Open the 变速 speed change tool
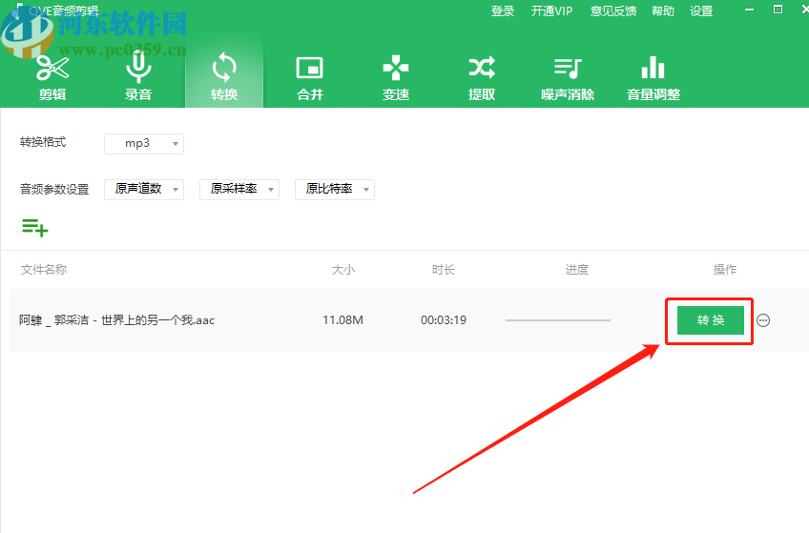 click(x=396, y=77)
